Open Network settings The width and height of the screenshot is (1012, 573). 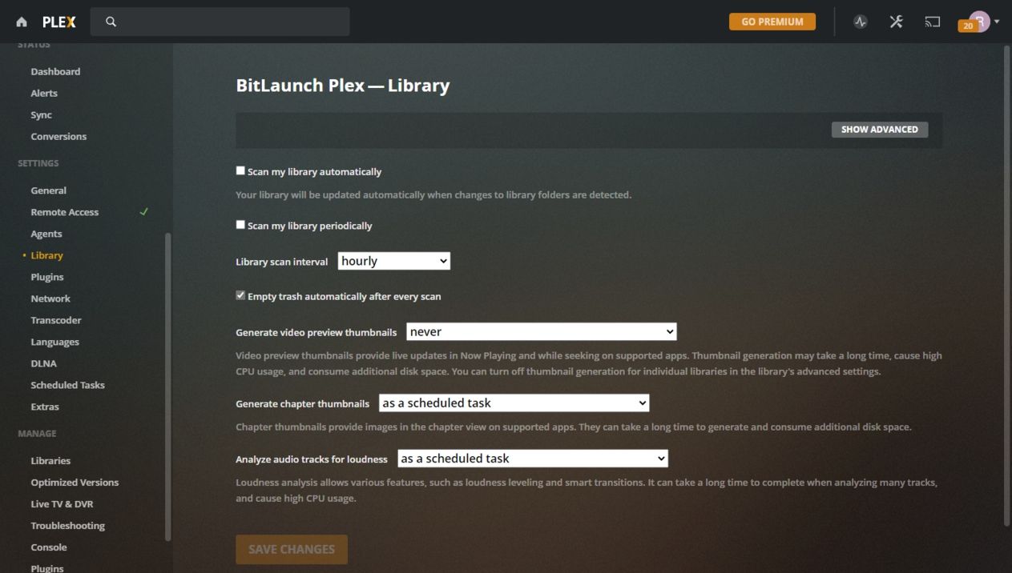pyautogui.click(x=50, y=299)
